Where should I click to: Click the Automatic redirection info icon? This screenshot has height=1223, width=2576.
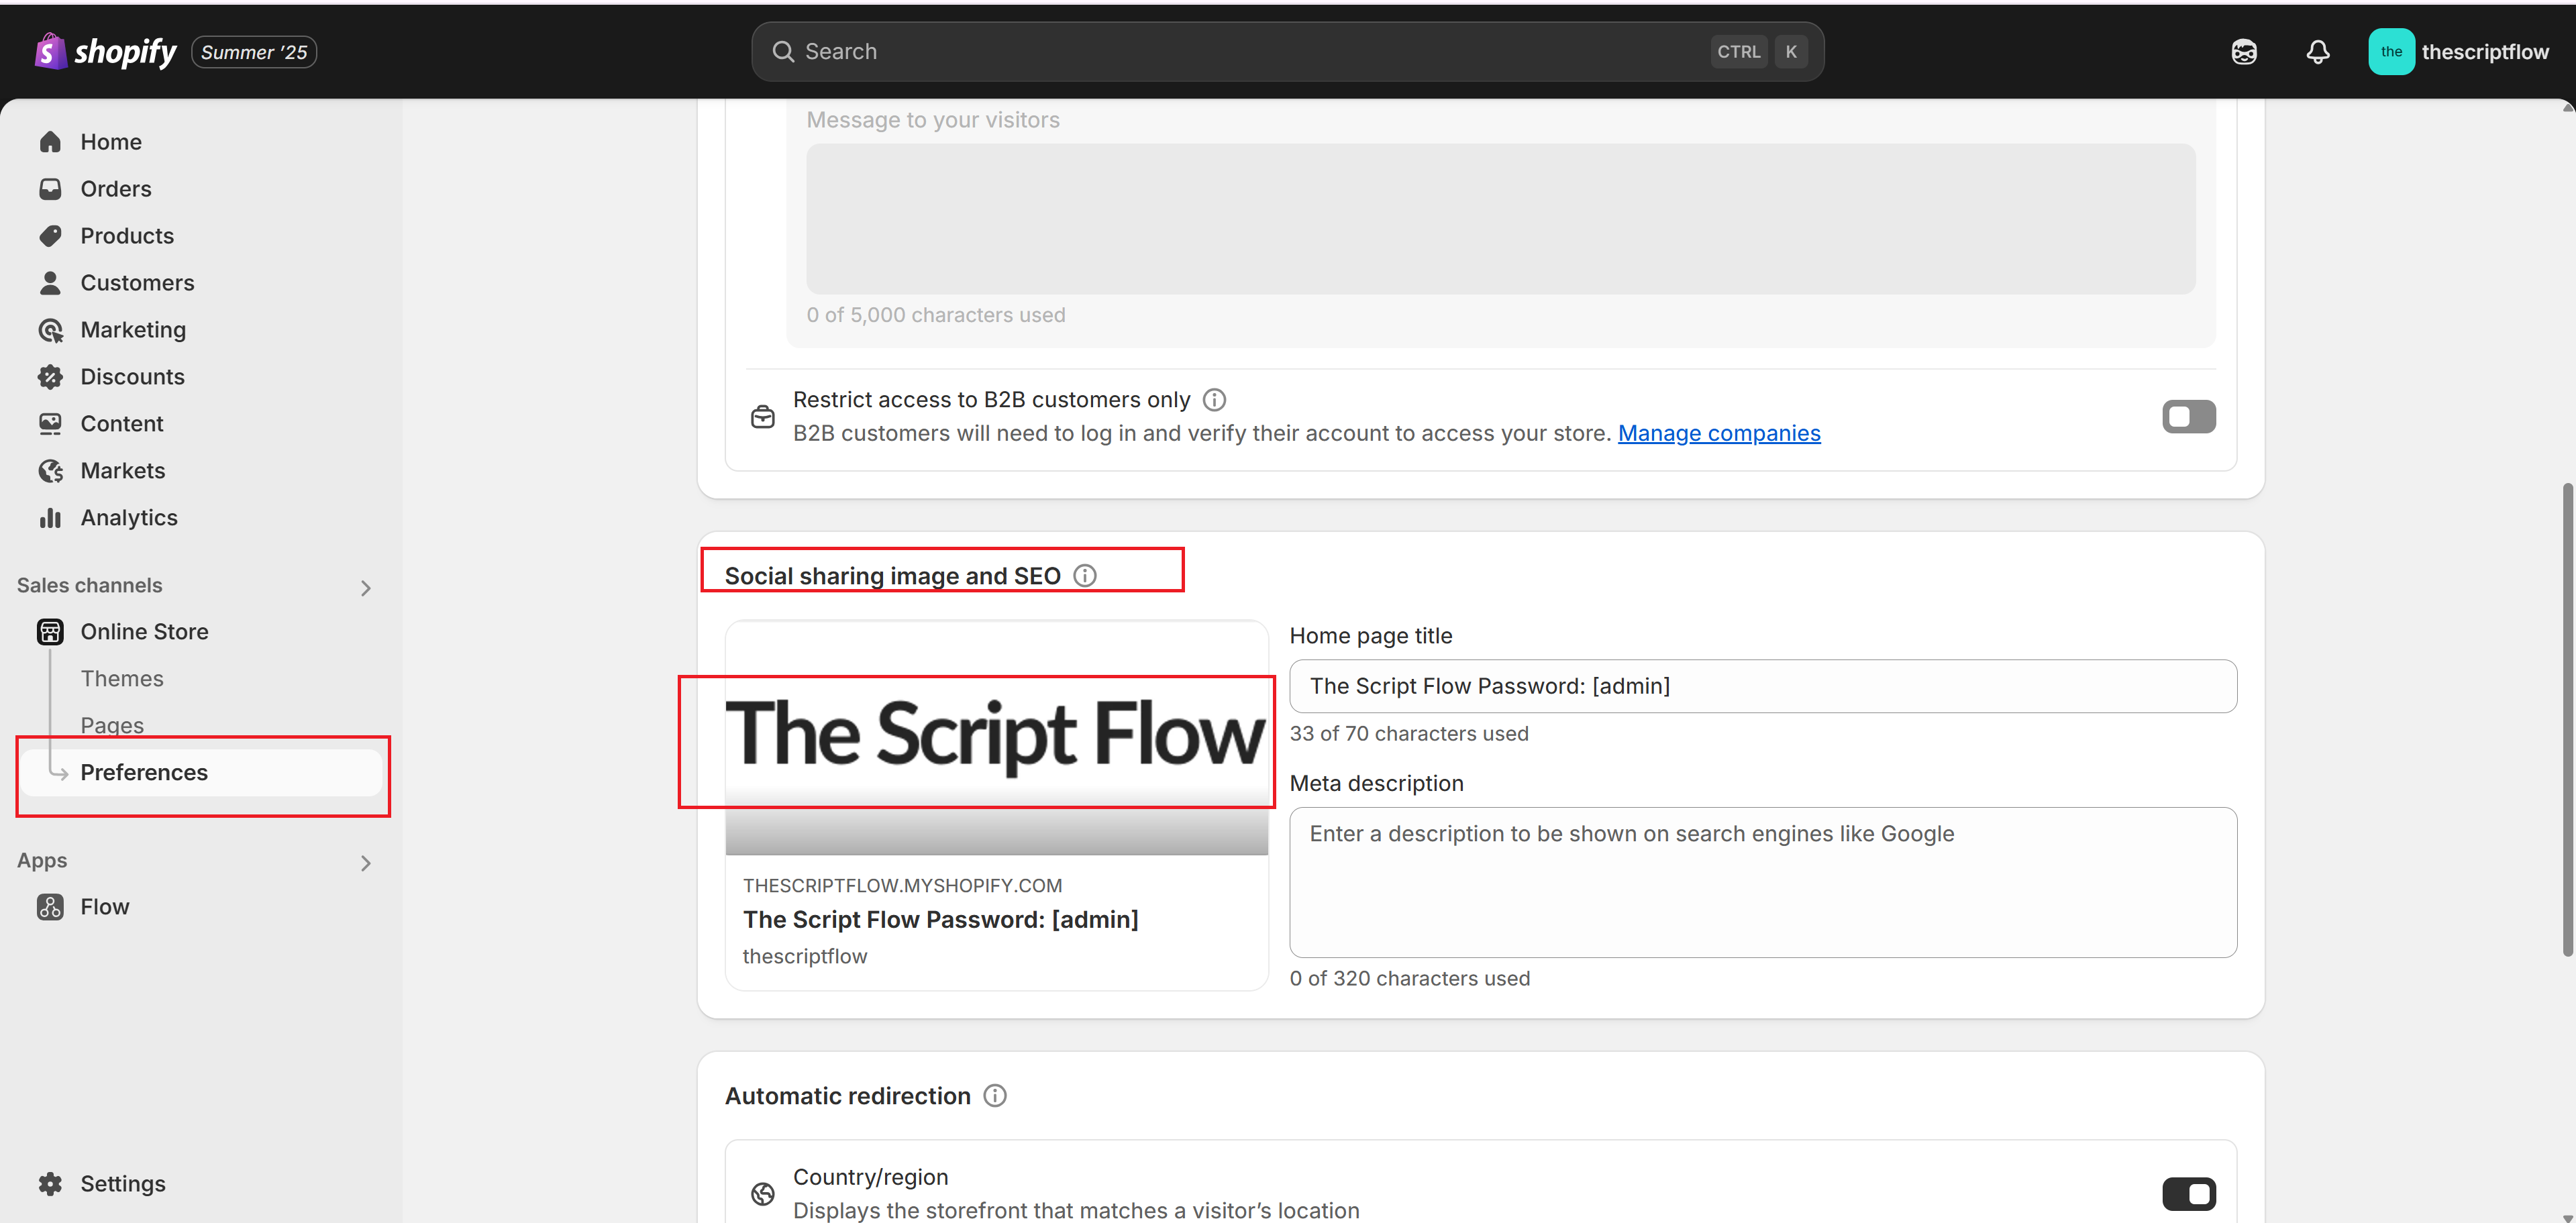point(995,1096)
